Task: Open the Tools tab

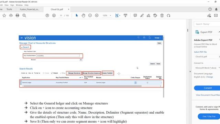Action: pos(9,9)
